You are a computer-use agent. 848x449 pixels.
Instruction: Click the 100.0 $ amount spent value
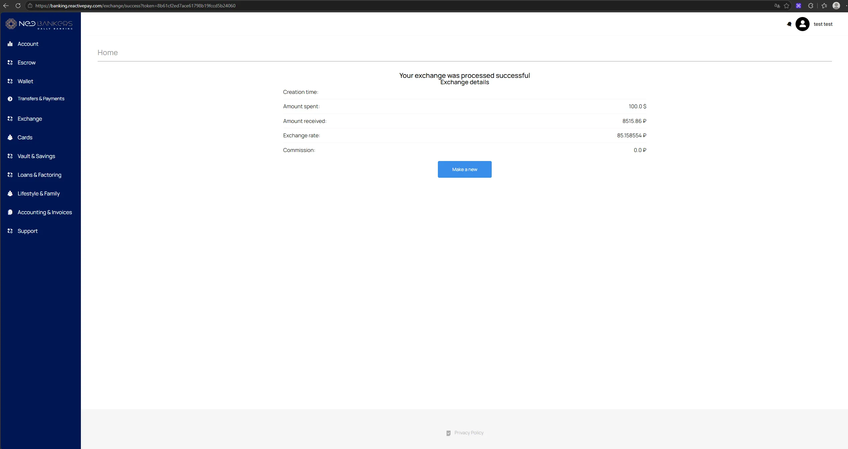click(x=637, y=106)
